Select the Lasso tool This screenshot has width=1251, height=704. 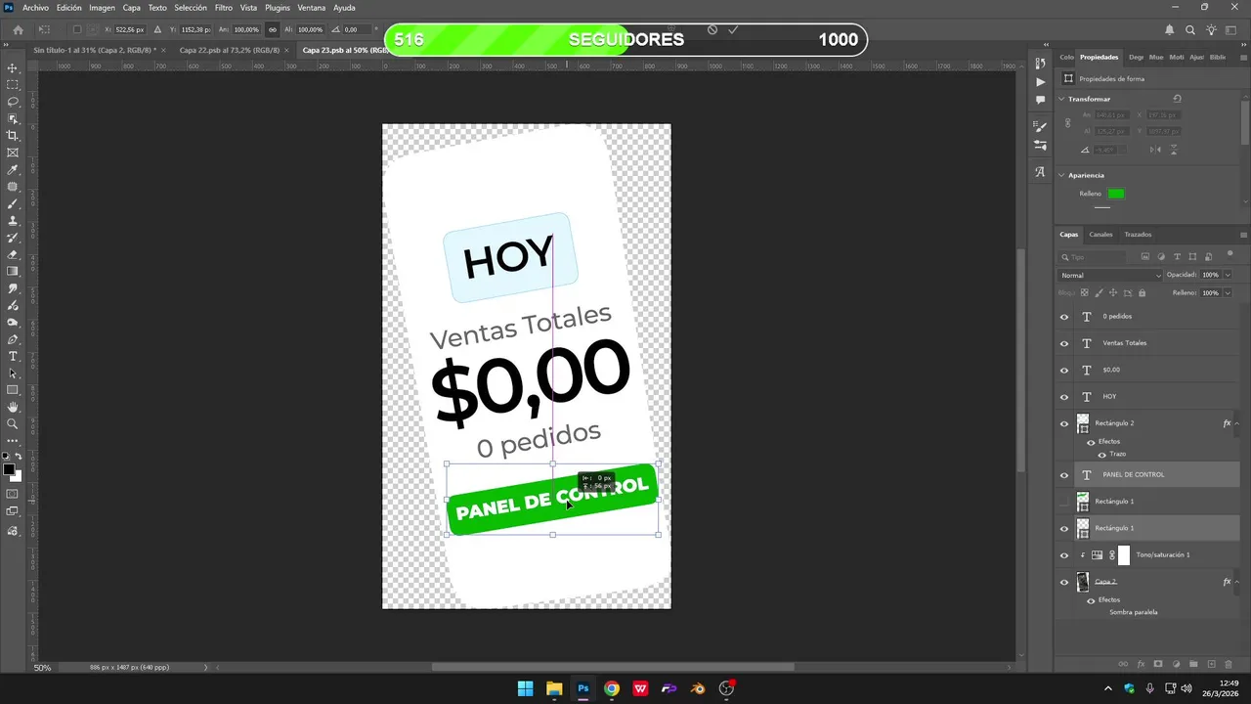13,102
